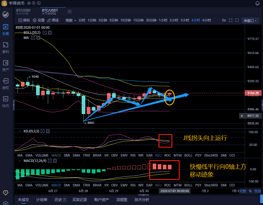The width and height of the screenshot is (263, 205).
Task: Click the + button to add a chart tab
Action: point(69,12)
